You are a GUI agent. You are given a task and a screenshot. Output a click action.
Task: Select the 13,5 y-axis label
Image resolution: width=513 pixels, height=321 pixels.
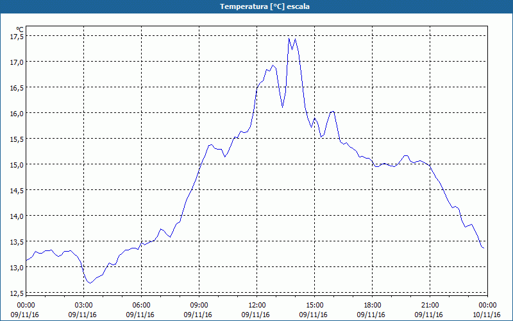tap(17, 242)
